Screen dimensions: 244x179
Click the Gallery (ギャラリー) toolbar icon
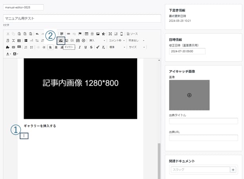click(61, 41)
